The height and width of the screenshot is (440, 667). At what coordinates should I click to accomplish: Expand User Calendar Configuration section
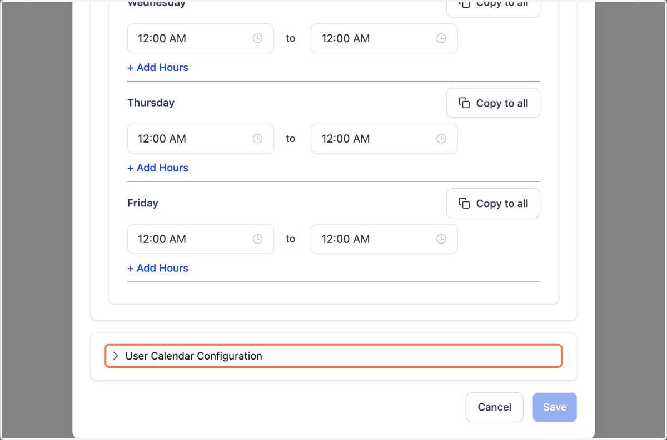[x=333, y=356]
